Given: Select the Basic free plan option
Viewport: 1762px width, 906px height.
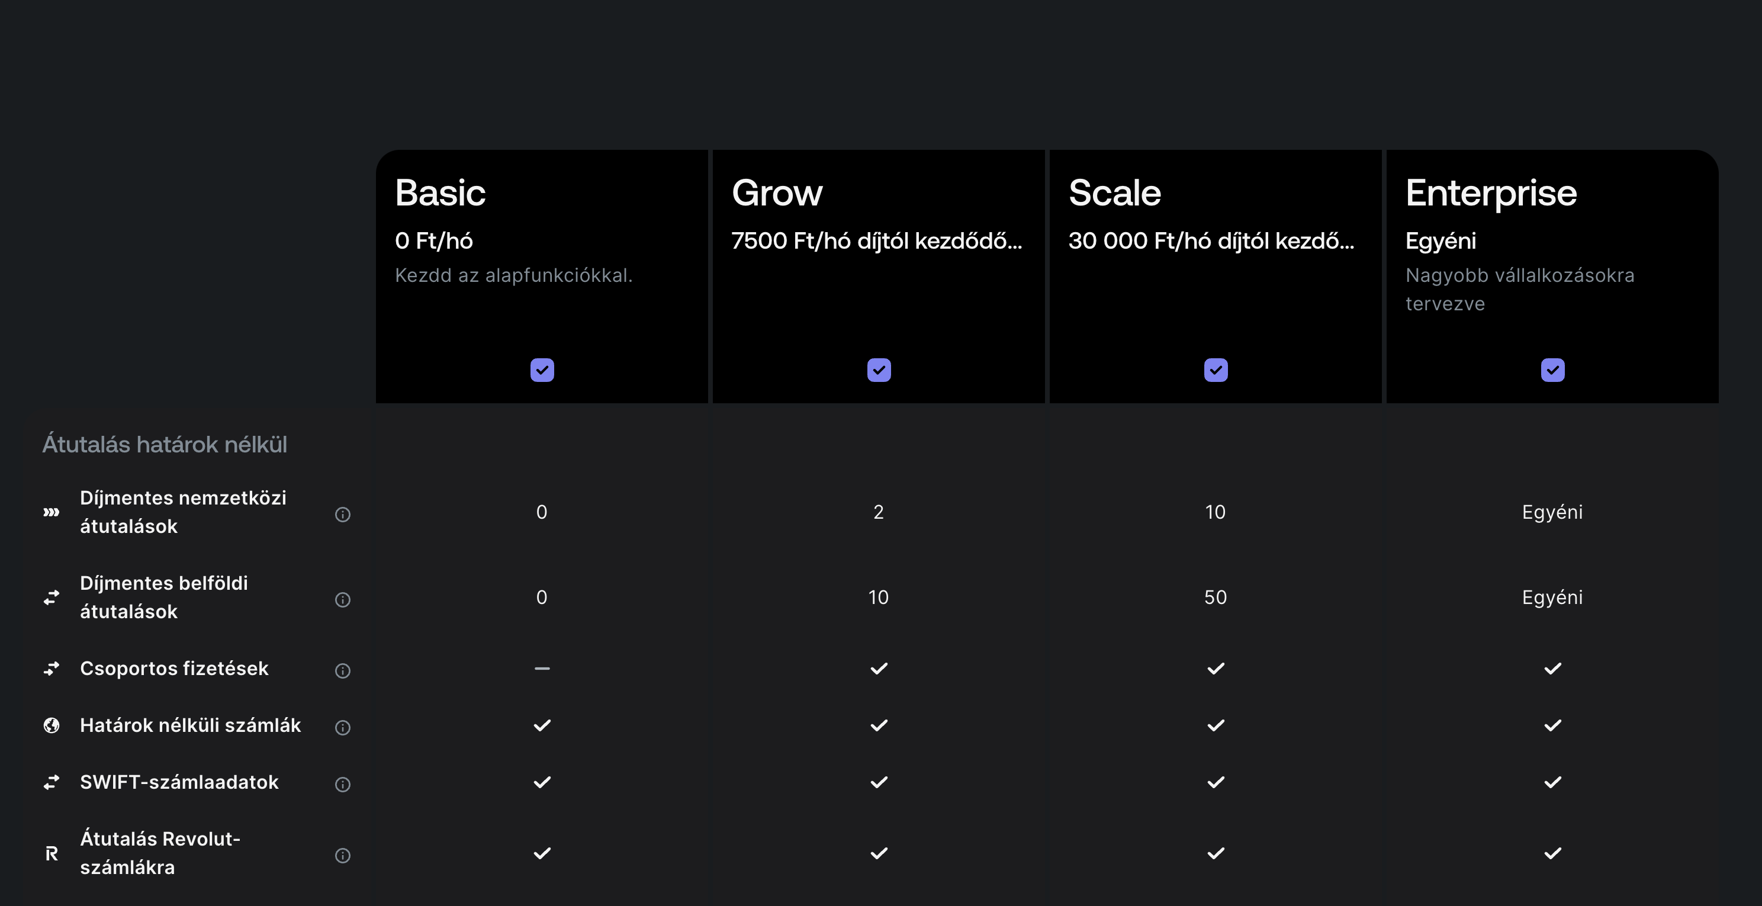Looking at the screenshot, I should [x=542, y=370].
